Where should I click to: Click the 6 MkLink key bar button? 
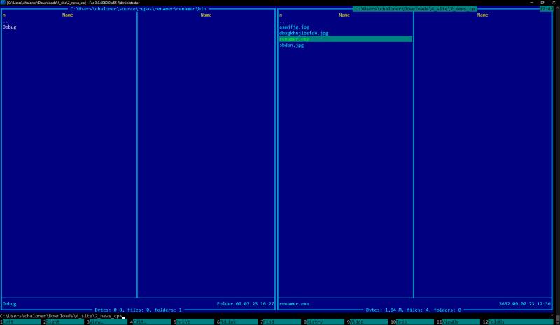pyautogui.click(x=237, y=322)
